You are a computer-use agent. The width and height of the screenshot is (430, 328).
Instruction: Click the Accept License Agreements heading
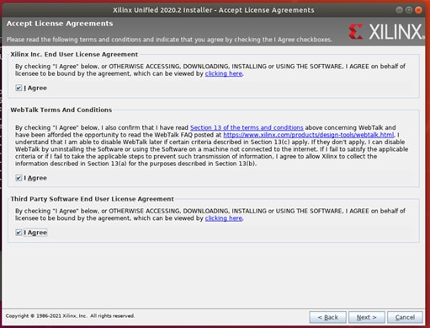coord(60,24)
